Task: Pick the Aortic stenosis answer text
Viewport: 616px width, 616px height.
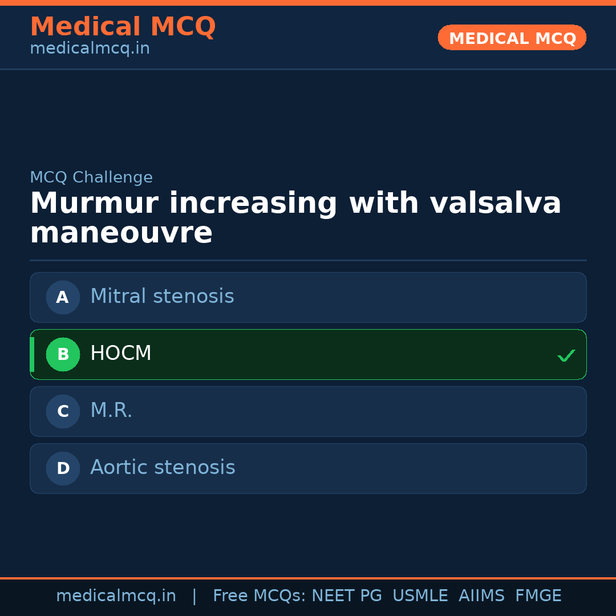Action: coord(163,468)
